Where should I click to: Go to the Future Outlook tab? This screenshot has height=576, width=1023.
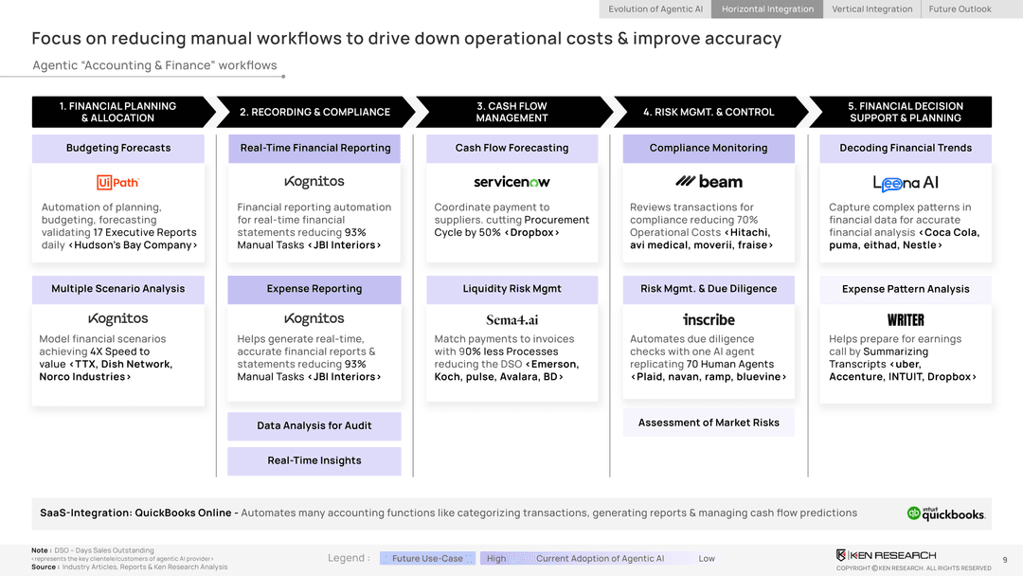[x=960, y=9]
